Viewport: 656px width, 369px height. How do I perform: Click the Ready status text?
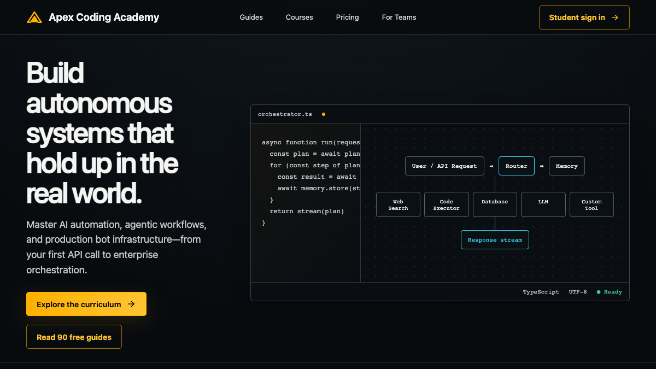click(x=613, y=292)
